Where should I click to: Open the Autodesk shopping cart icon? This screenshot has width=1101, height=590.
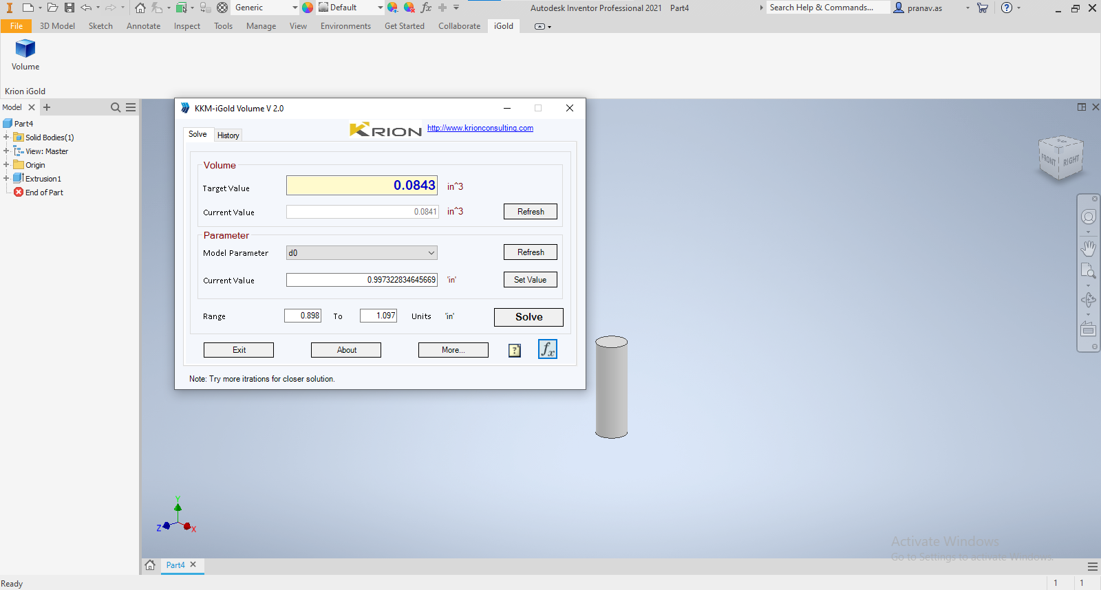pos(983,8)
